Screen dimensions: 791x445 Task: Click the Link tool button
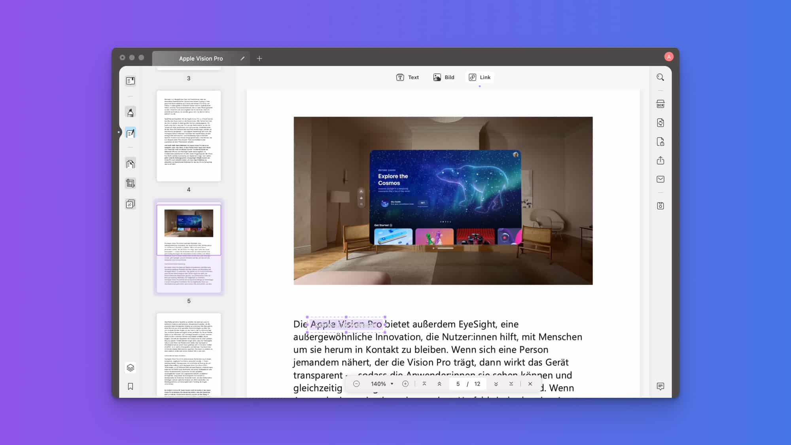click(x=480, y=77)
